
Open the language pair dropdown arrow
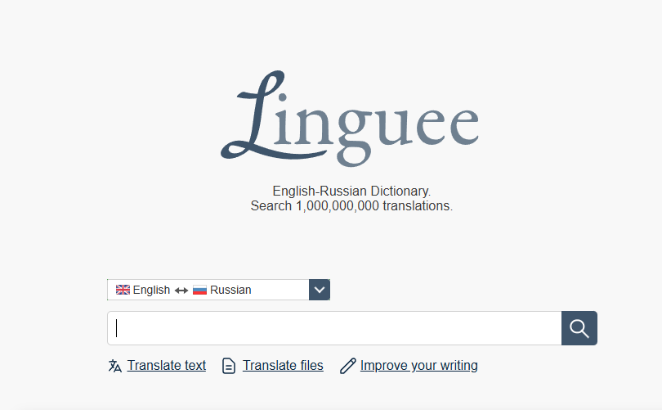coord(320,290)
